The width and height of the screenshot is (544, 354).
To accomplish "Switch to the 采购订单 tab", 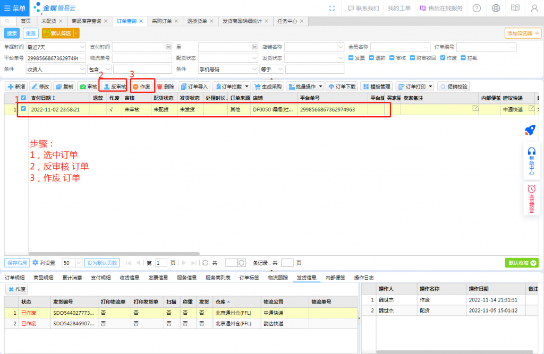I will coord(161,21).
